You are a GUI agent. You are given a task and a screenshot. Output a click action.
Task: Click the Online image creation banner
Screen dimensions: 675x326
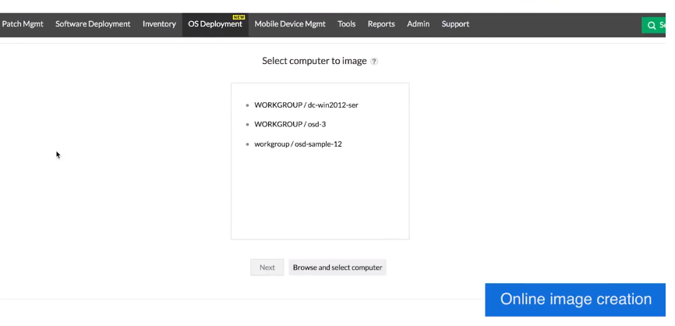(575, 299)
